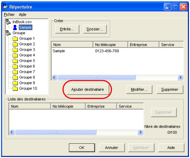Click the grayed Appliquer button
The height and width of the screenshot is (158, 190).
141,148
